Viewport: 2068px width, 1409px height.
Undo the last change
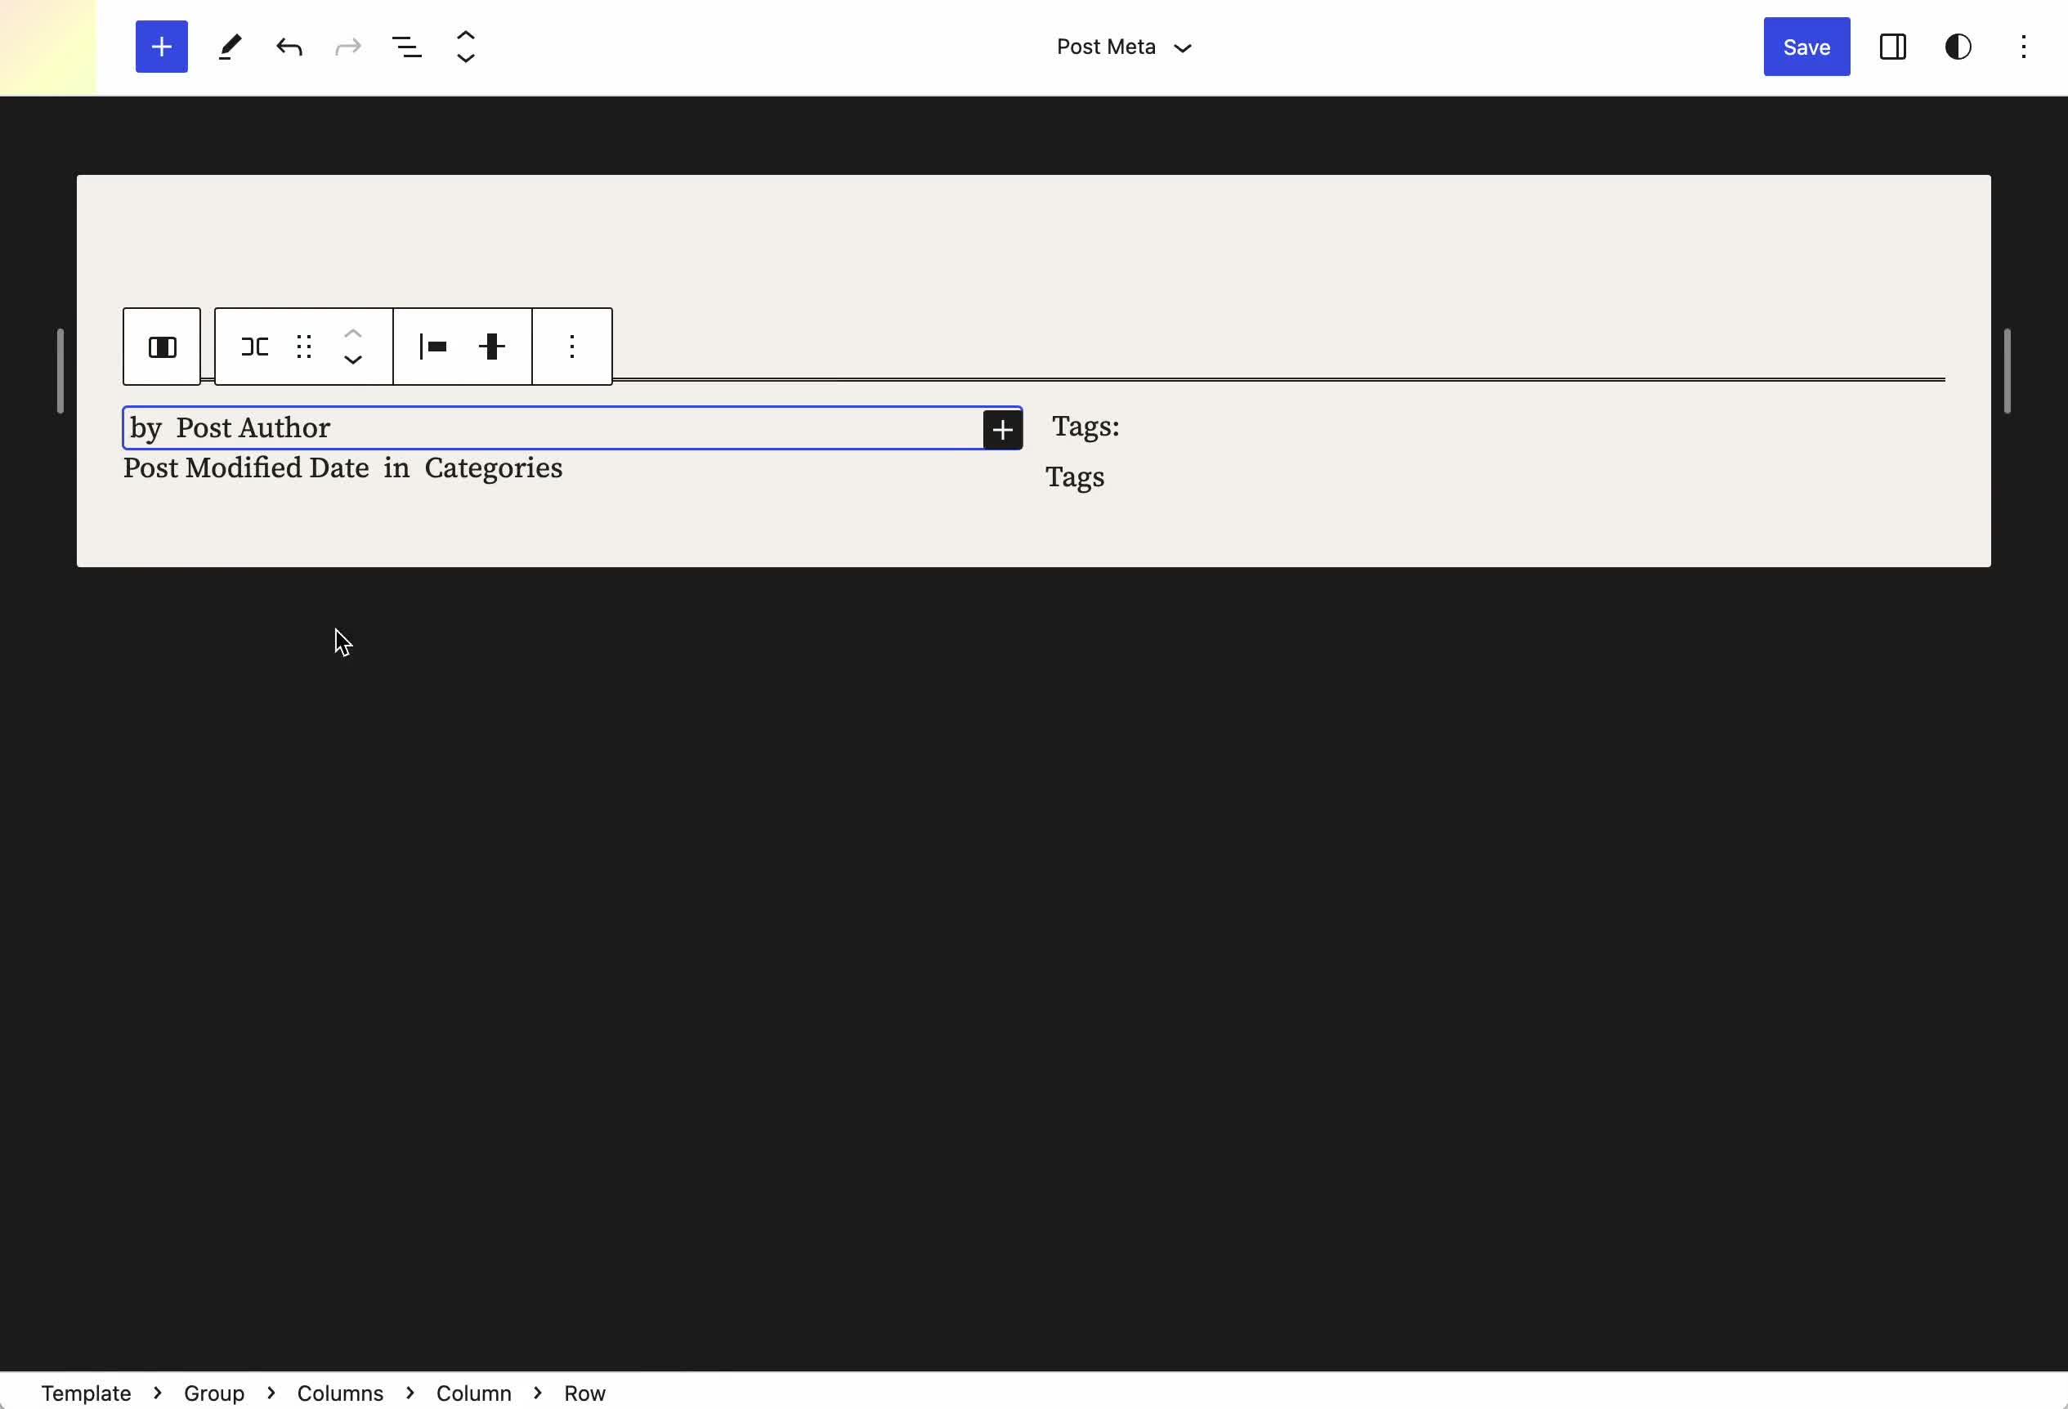tap(289, 47)
